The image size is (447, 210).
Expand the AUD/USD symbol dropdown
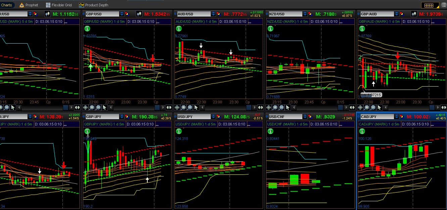point(213,14)
